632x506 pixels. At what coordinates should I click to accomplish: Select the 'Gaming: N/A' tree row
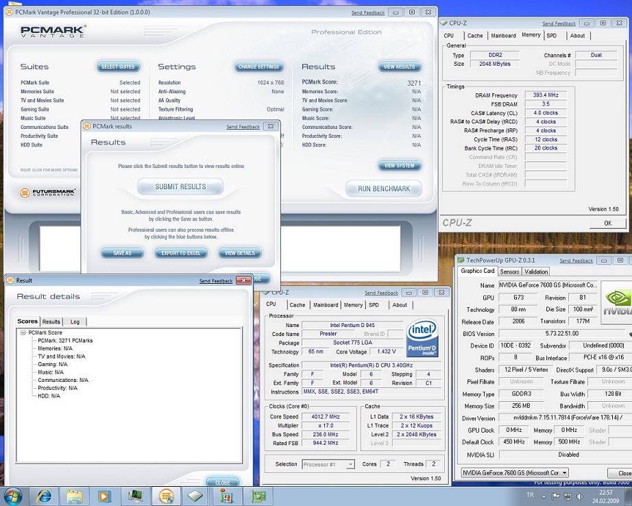pyautogui.click(x=52, y=364)
